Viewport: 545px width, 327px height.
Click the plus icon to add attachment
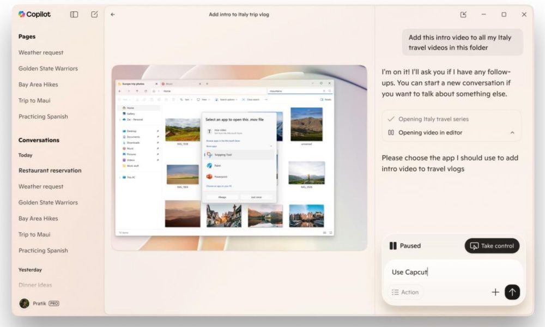pos(495,292)
